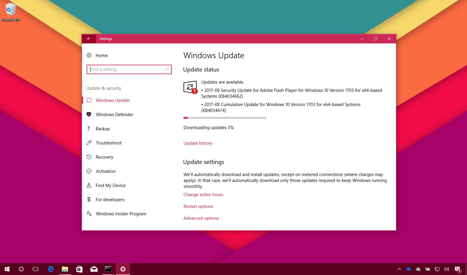Click the Updates are available text
The height and width of the screenshot is (275, 467).
point(223,82)
